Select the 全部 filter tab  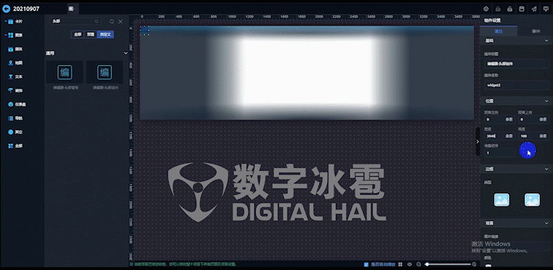click(77, 35)
